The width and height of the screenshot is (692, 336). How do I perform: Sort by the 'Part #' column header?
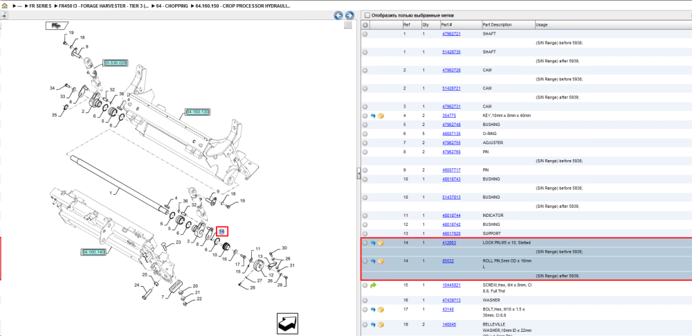pyautogui.click(x=461, y=25)
